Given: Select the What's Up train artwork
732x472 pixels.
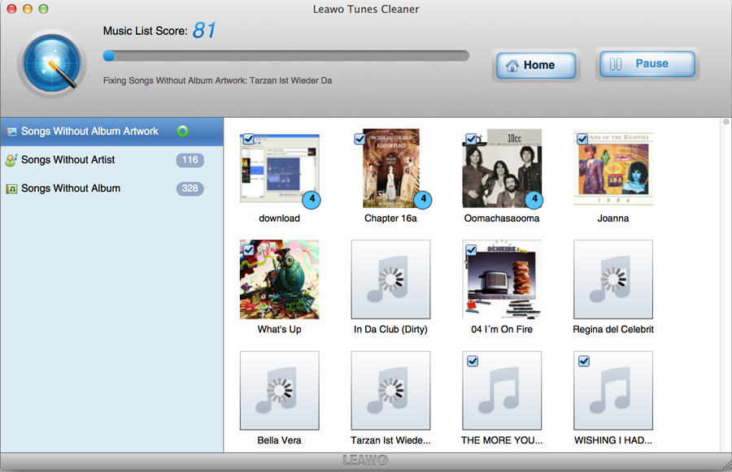Looking at the screenshot, I should (x=280, y=279).
